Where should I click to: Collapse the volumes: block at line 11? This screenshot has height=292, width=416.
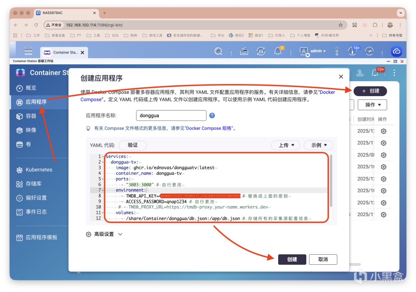click(x=103, y=212)
